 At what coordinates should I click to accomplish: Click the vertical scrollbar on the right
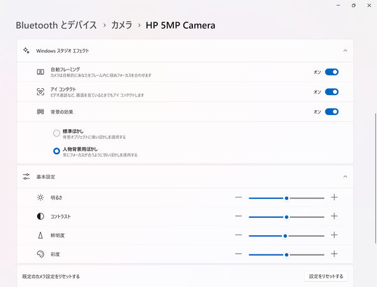point(376,178)
